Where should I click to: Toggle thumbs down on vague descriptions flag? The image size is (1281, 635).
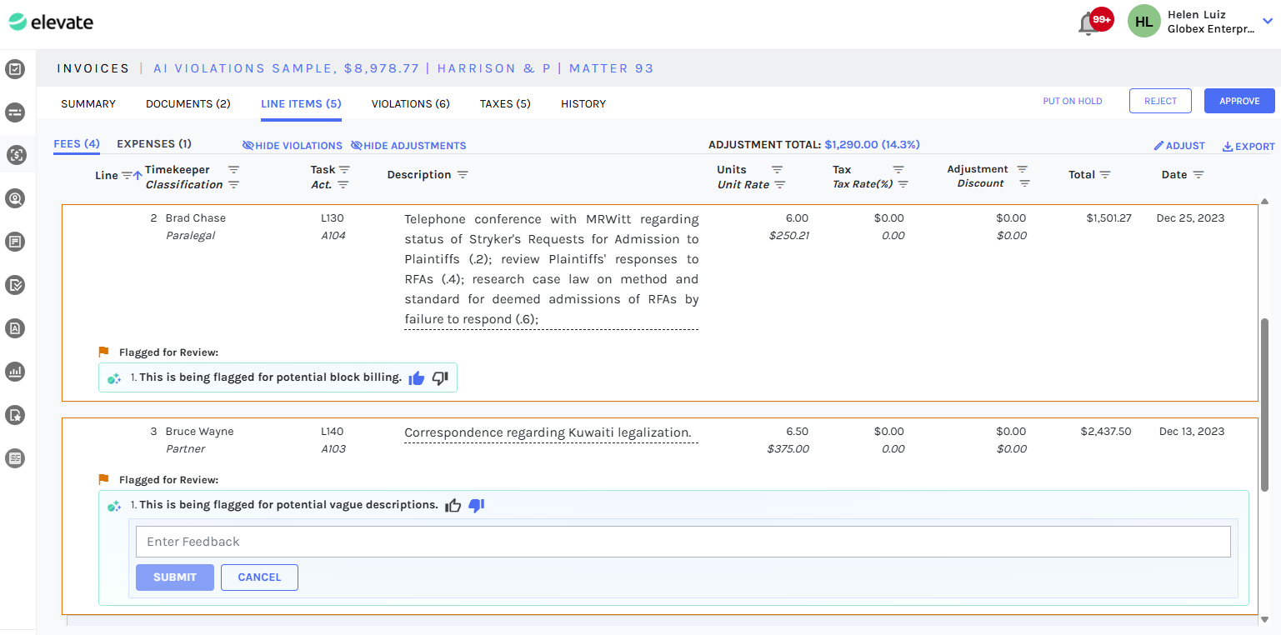476,505
